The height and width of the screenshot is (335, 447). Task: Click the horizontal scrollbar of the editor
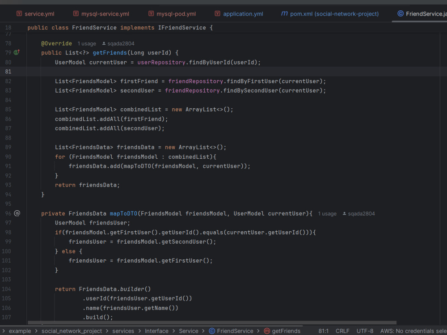[x=212, y=323]
